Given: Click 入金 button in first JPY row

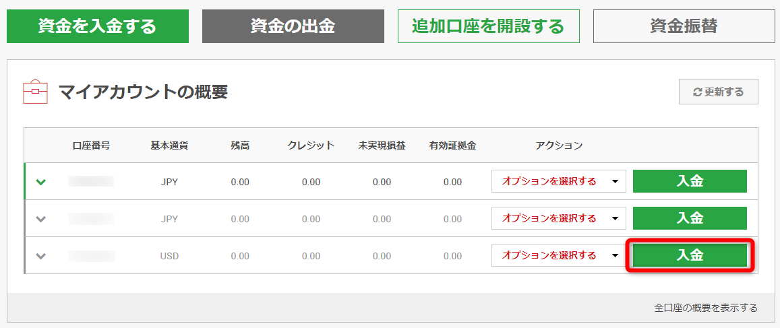Looking at the screenshot, I should (690, 181).
